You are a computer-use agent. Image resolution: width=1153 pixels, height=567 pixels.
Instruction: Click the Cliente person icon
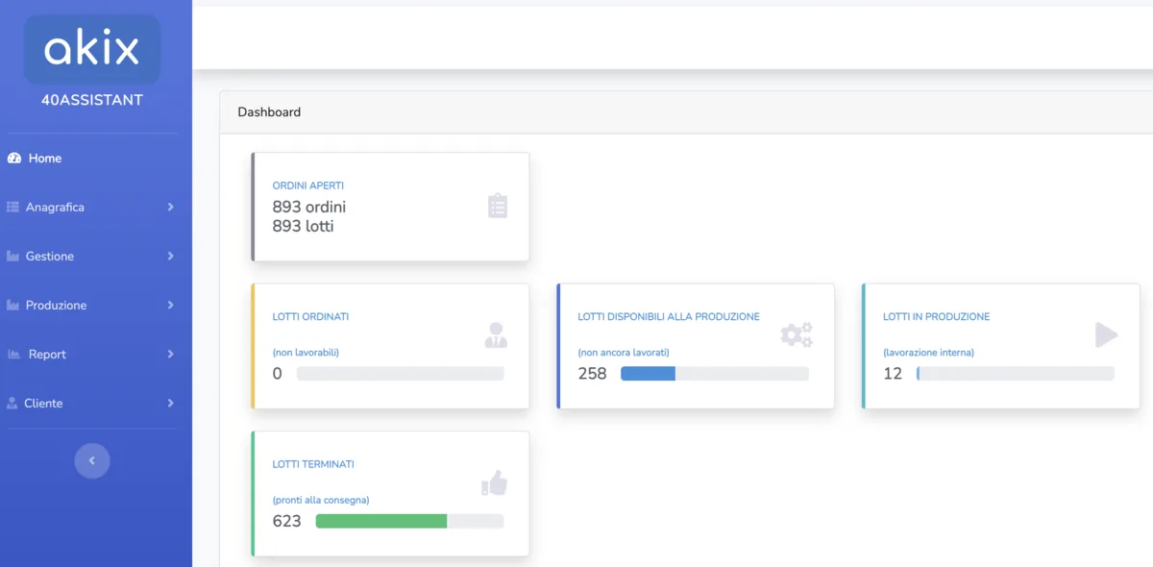pos(12,404)
